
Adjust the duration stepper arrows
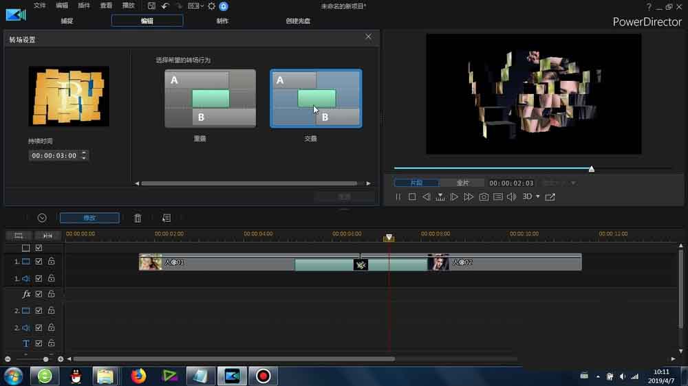pyautogui.click(x=84, y=155)
